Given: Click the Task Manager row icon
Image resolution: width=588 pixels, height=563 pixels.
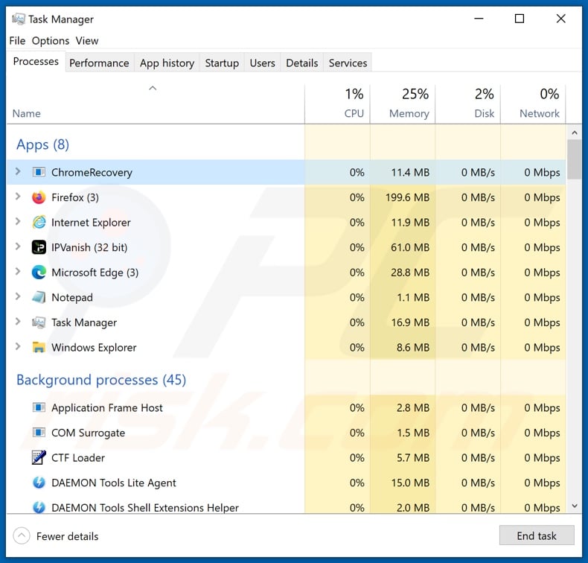Looking at the screenshot, I should [x=39, y=322].
